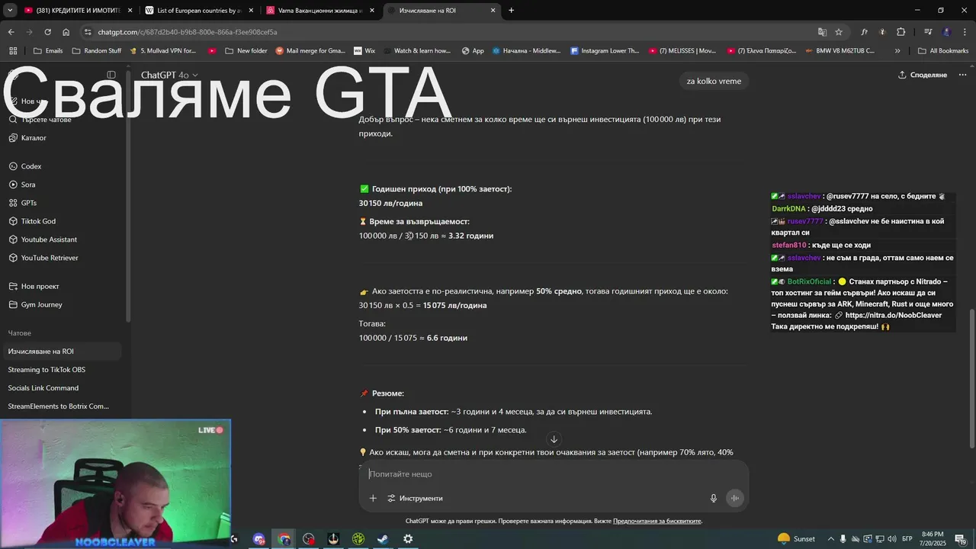Open the Random Stuff bookmark folder
976x549 pixels.
[x=97, y=51]
